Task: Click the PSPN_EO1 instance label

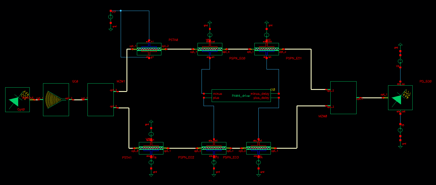Action: (294, 58)
